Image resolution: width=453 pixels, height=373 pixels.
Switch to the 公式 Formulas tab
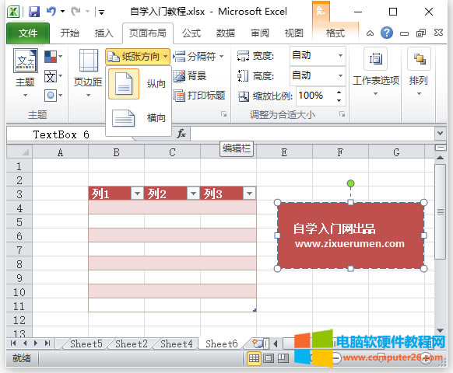click(191, 33)
